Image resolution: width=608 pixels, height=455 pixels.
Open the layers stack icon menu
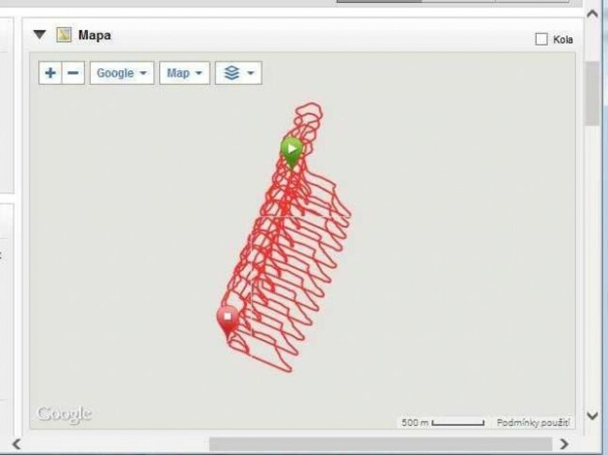tap(239, 73)
